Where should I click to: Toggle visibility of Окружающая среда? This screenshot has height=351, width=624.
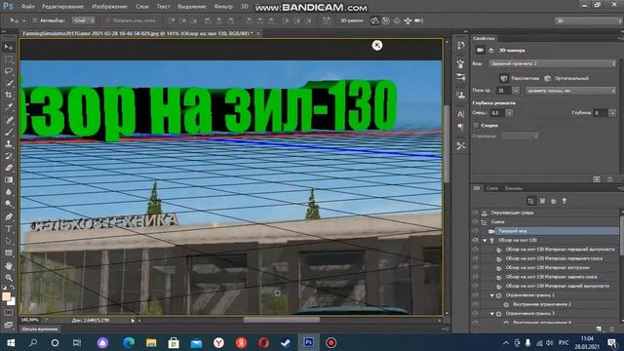point(475,213)
